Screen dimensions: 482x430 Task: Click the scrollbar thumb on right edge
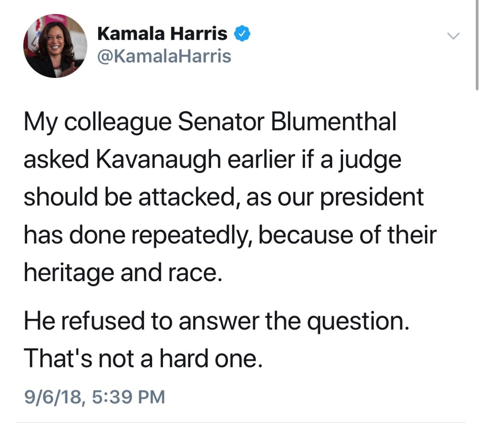coord(477,44)
